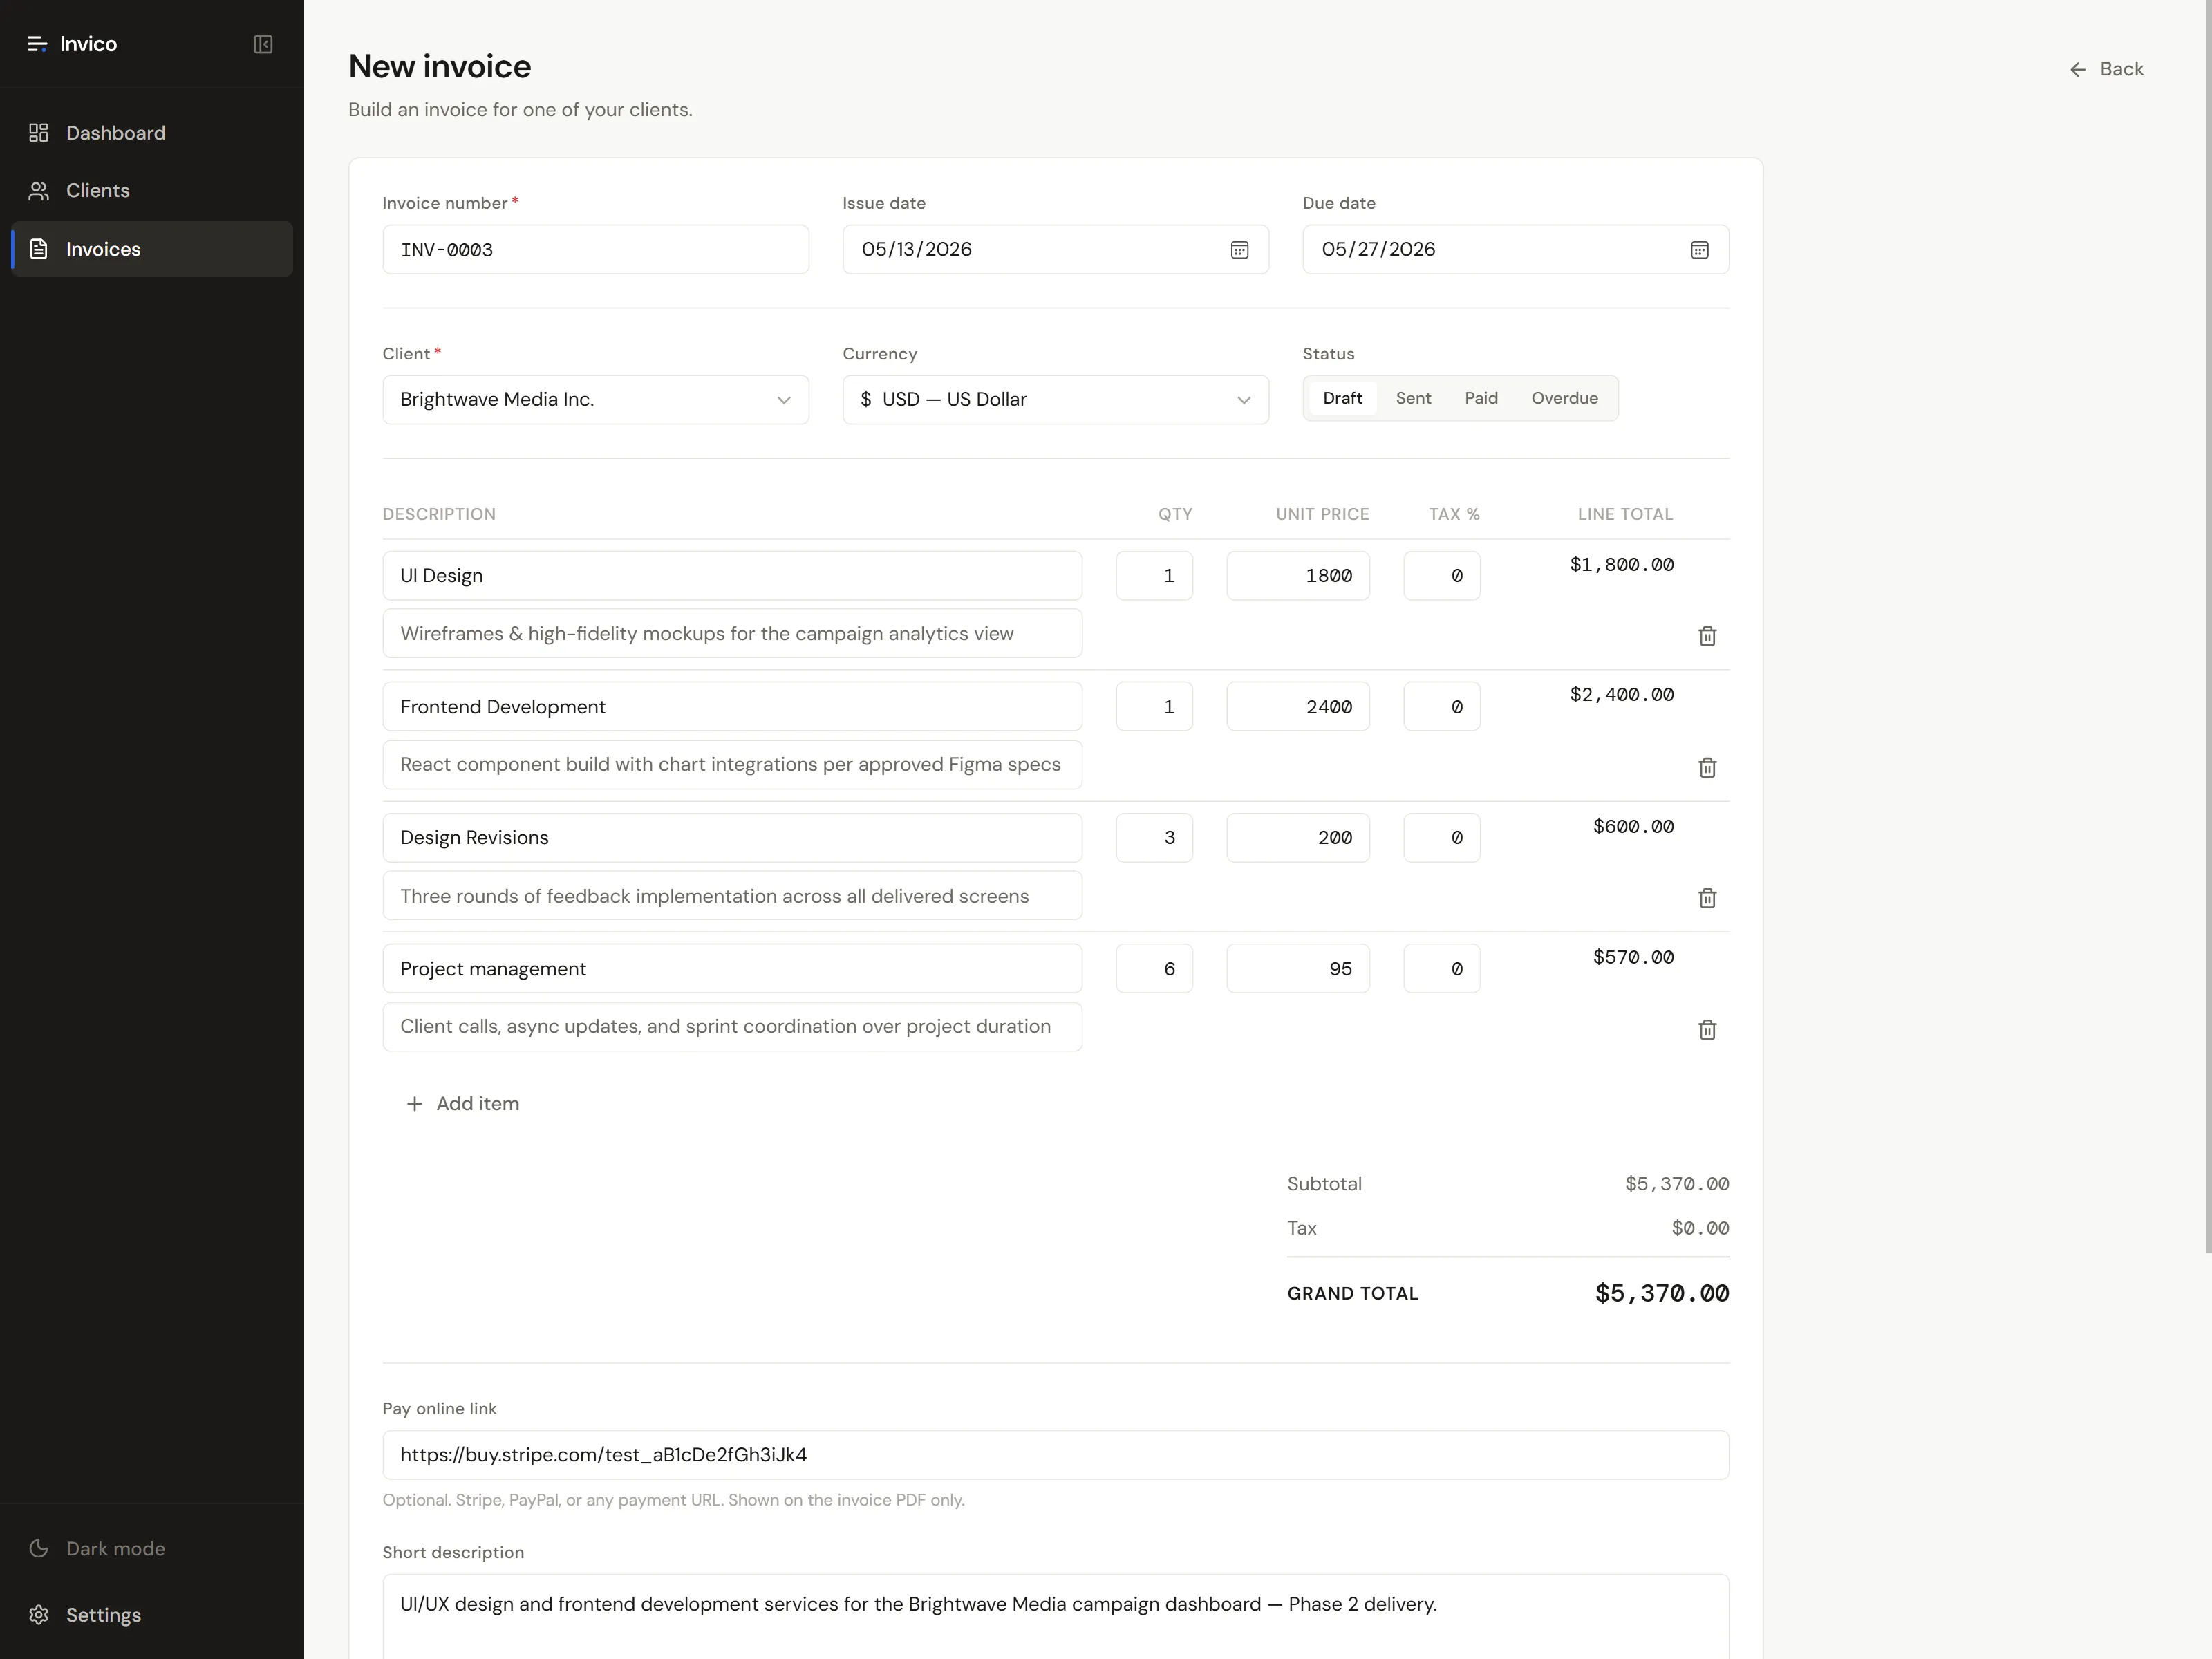Click the Tax $0.00 amount
This screenshot has width=2212, height=1659.
tap(1700, 1228)
